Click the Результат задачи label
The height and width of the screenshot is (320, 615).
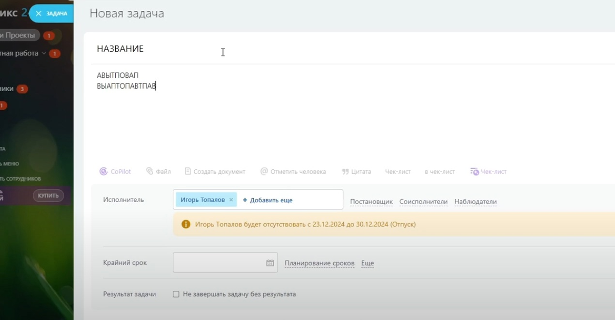pos(129,294)
